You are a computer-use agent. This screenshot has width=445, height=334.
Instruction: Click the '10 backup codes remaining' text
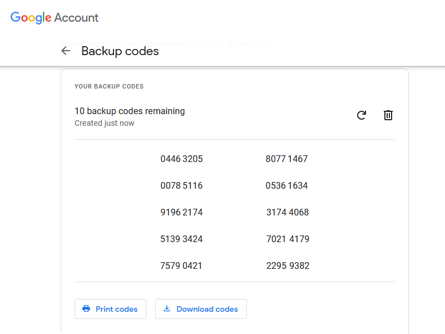pos(130,111)
